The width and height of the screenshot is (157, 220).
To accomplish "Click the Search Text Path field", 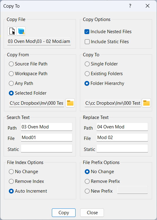I will [x=47, y=127].
